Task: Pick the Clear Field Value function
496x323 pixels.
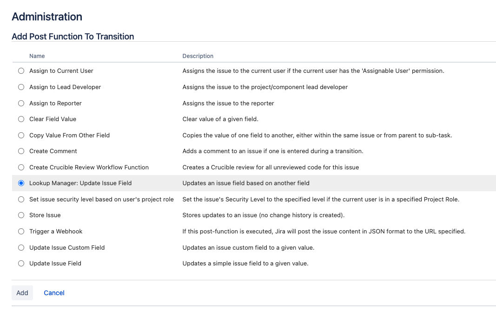Action: (x=21, y=119)
